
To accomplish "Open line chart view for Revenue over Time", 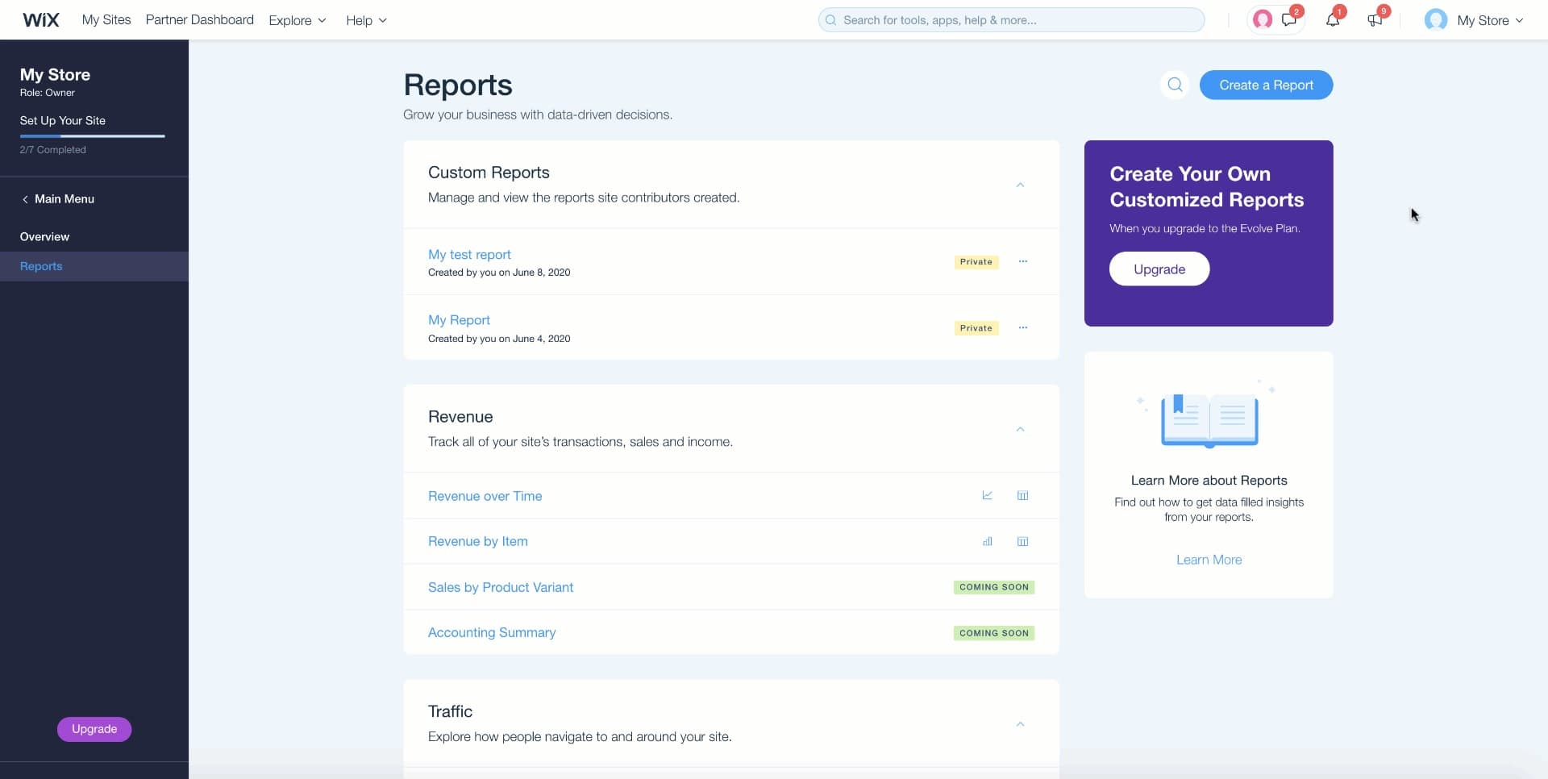I will [x=987, y=496].
